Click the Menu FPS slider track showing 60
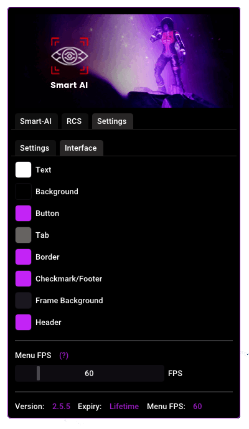Screen dimensions: 249x429 90,373
